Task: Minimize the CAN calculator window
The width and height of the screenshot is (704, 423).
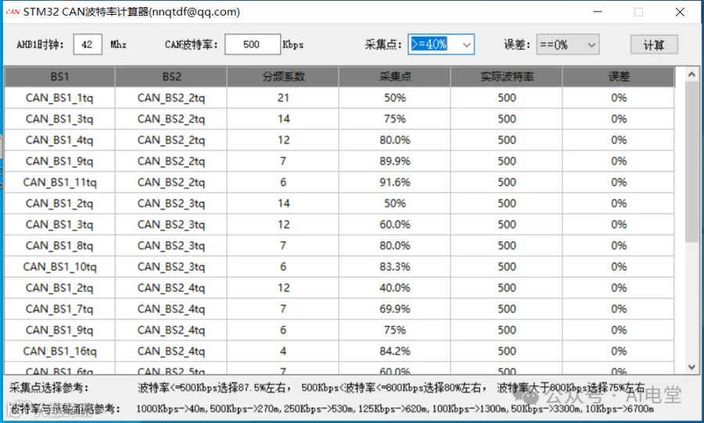Action: tap(598, 12)
